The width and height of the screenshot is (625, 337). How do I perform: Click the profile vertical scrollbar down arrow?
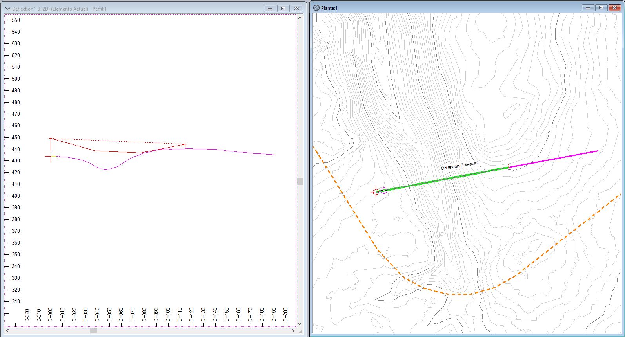click(x=300, y=324)
